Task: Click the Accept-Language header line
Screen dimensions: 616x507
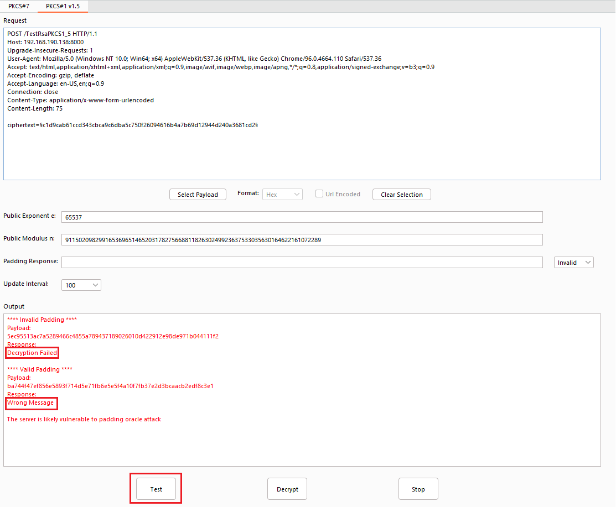Action: [56, 83]
